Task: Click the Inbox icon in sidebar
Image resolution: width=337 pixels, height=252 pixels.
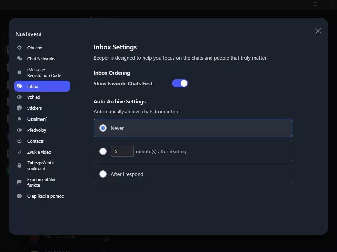Action: click(x=19, y=86)
